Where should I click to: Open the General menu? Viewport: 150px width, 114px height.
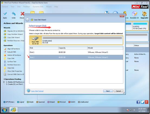5,7
